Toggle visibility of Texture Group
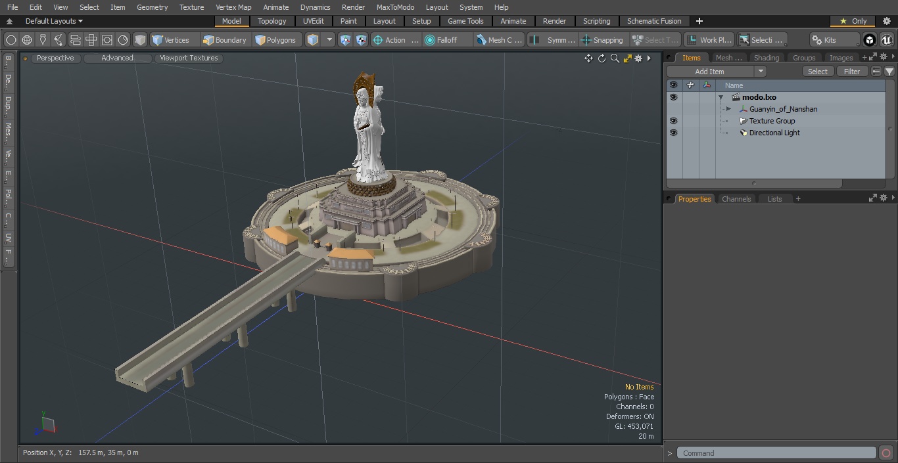Screen dimensions: 898x463 (673, 121)
